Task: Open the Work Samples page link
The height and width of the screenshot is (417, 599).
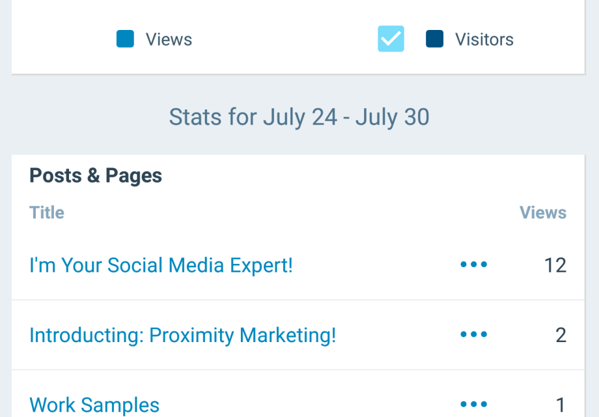Action: click(x=94, y=405)
